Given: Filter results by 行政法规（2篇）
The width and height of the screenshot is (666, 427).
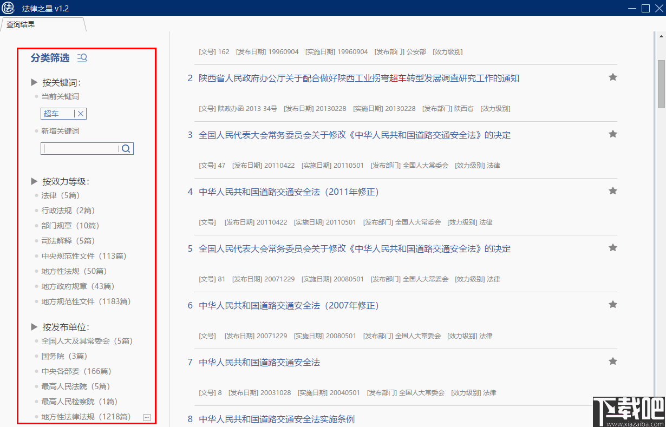Looking at the screenshot, I should pyautogui.click(x=67, y=210).
